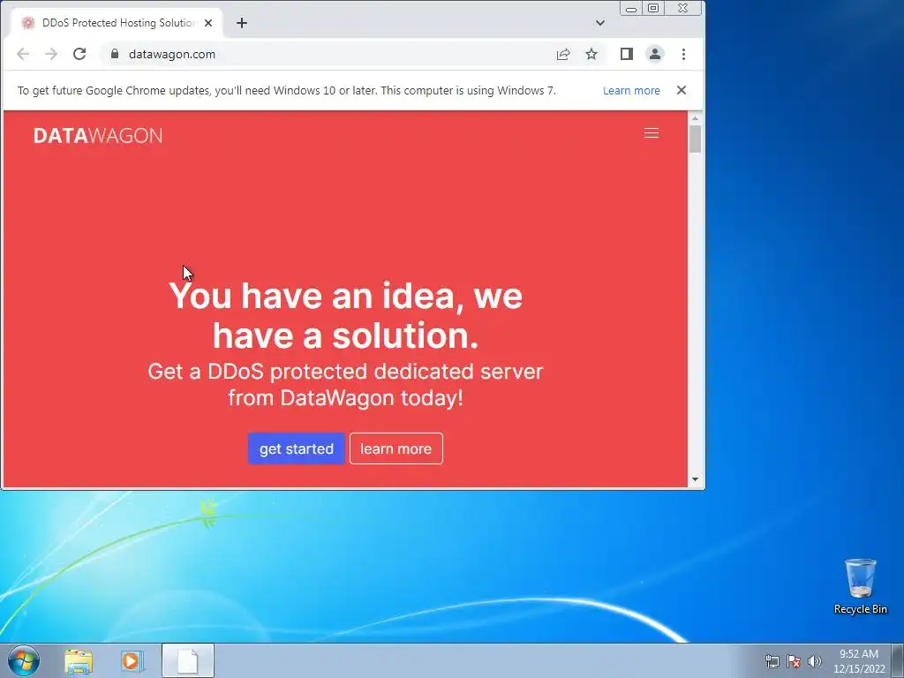Click the Show desktop button
Image resolution: width=904 pixels, height=678 pixels.
[x=898, y=660]
